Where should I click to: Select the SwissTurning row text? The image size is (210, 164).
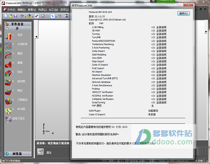point(98,102)
